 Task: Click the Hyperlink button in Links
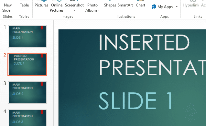tap(191, 5)
